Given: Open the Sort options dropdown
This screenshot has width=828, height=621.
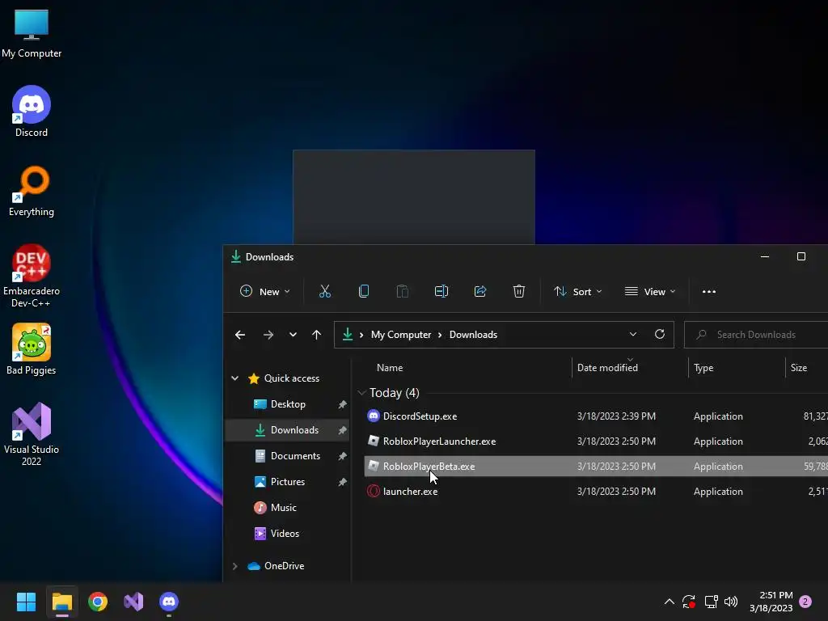Looking at the screenshot, I should (577, 291).
